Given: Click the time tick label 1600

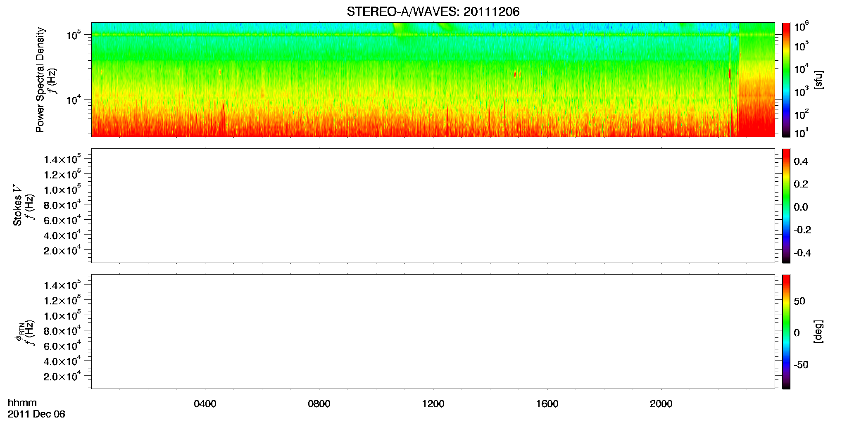Looking at the screenshot, I should click(547, 404).
